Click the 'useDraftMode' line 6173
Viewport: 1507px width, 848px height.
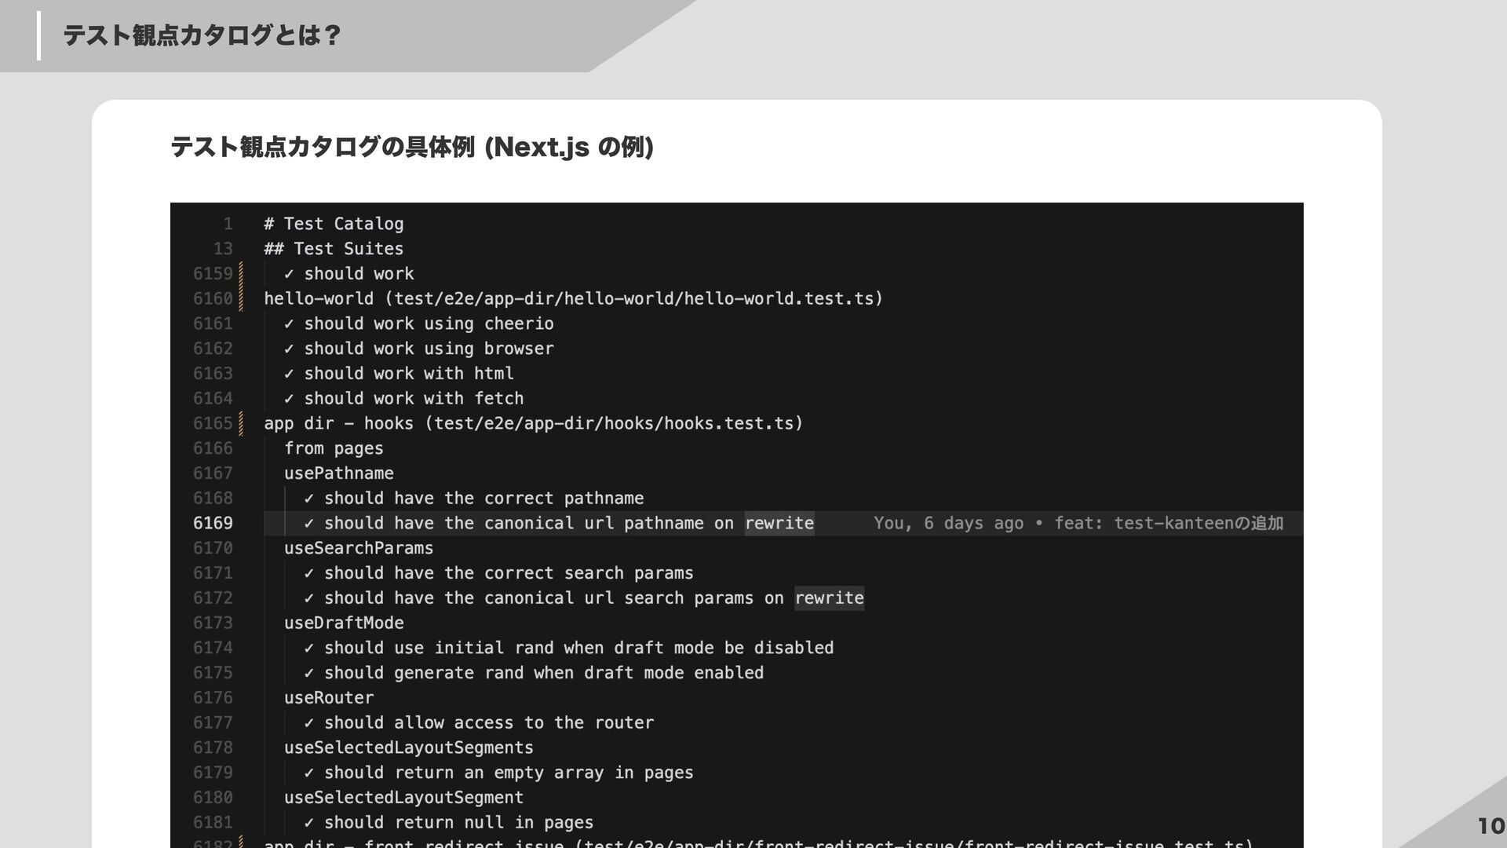click(x=344, y=623)
